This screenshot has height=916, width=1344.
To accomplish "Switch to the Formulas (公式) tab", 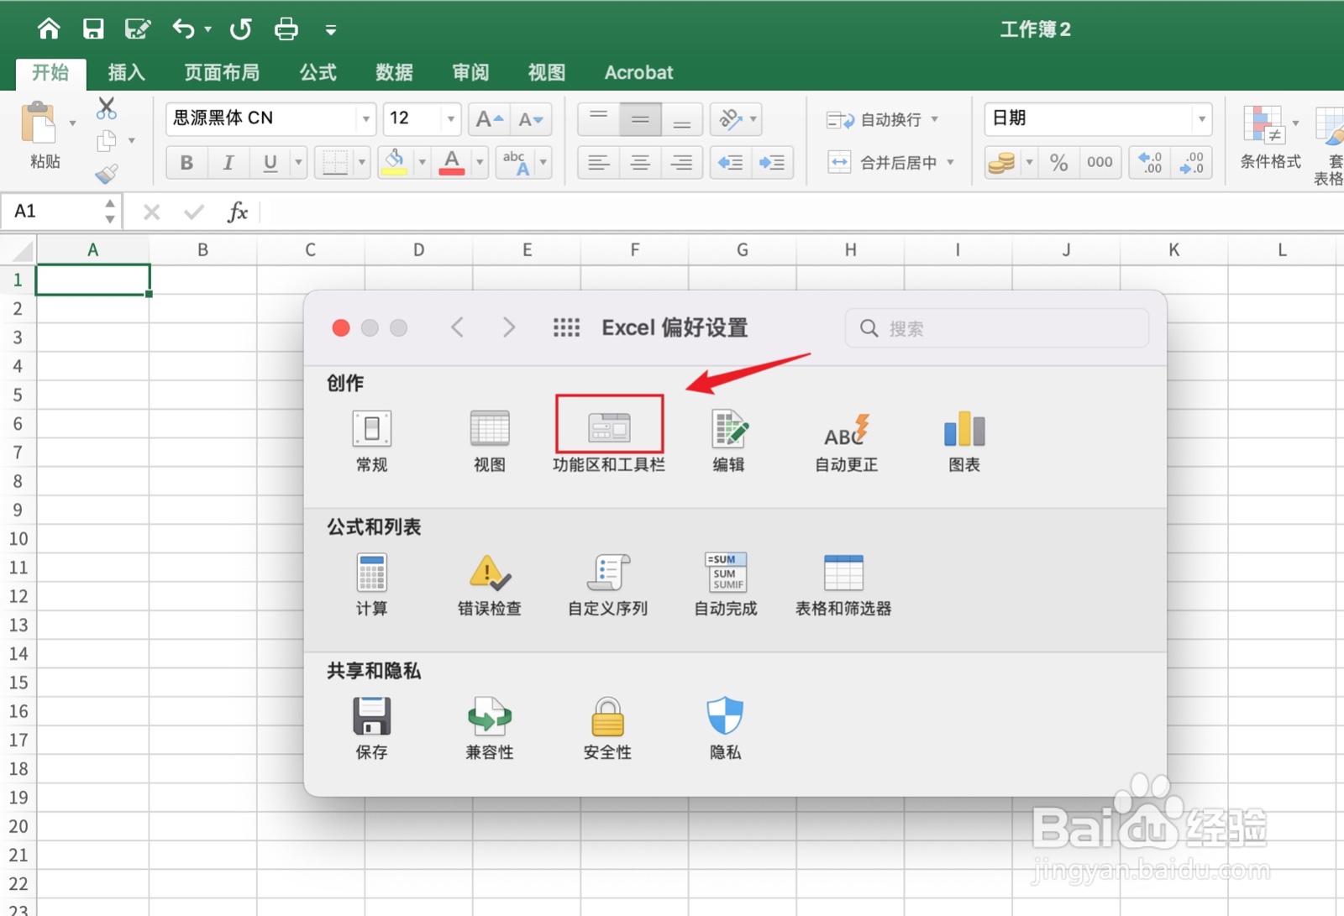I will click(318, 72).
